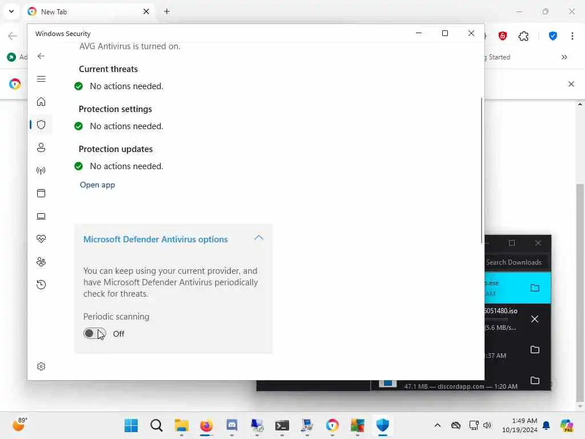Open Terminal from taskbar
This screenshot has width=585, height=439.
click(x=282, y=425)
